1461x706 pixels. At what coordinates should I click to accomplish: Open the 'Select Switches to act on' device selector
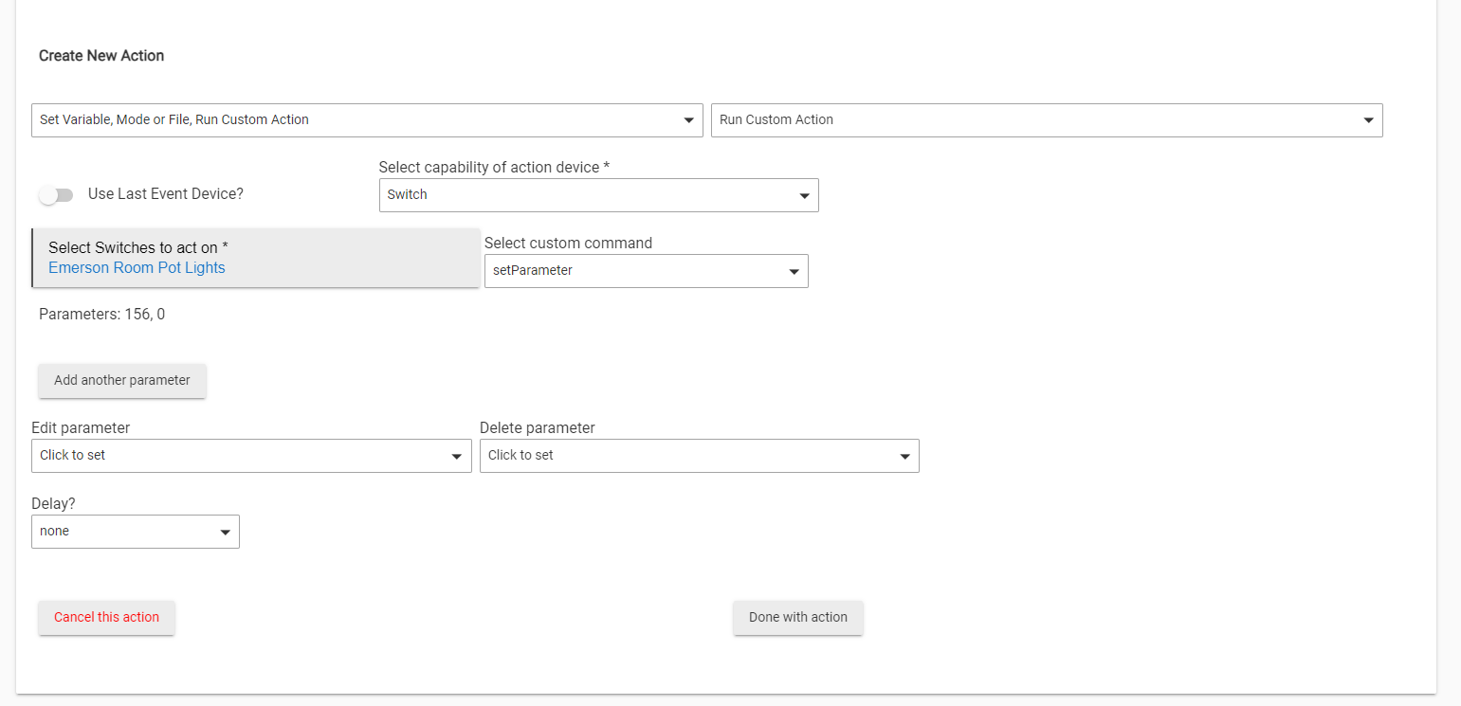[x=256, y=258]
